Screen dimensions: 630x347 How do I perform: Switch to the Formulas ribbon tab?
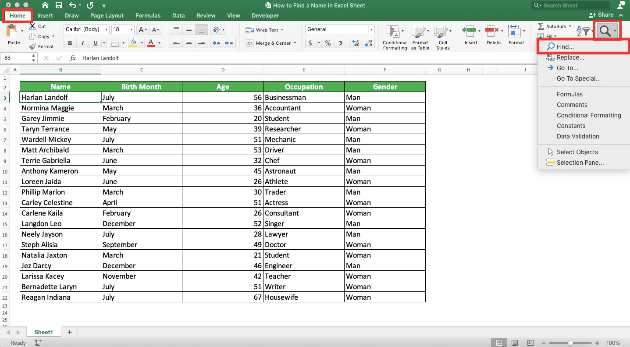[148, 15]
